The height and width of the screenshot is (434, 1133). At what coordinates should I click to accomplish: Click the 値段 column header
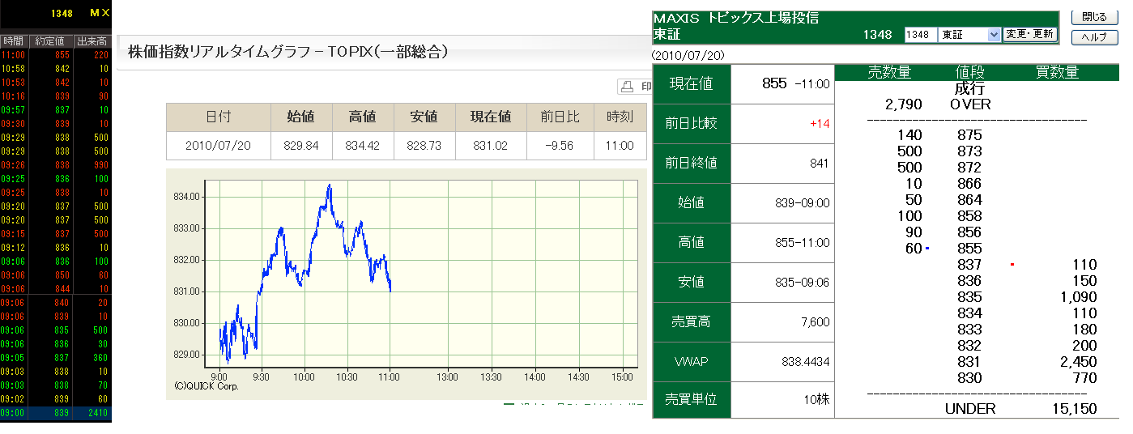point(969,73)
